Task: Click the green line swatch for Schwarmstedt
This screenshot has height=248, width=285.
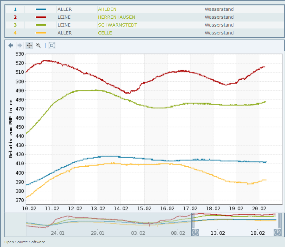Action: pos(41,25)
